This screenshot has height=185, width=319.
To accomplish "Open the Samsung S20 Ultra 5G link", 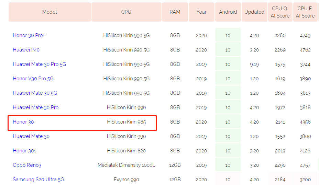I will coord(38,180).
